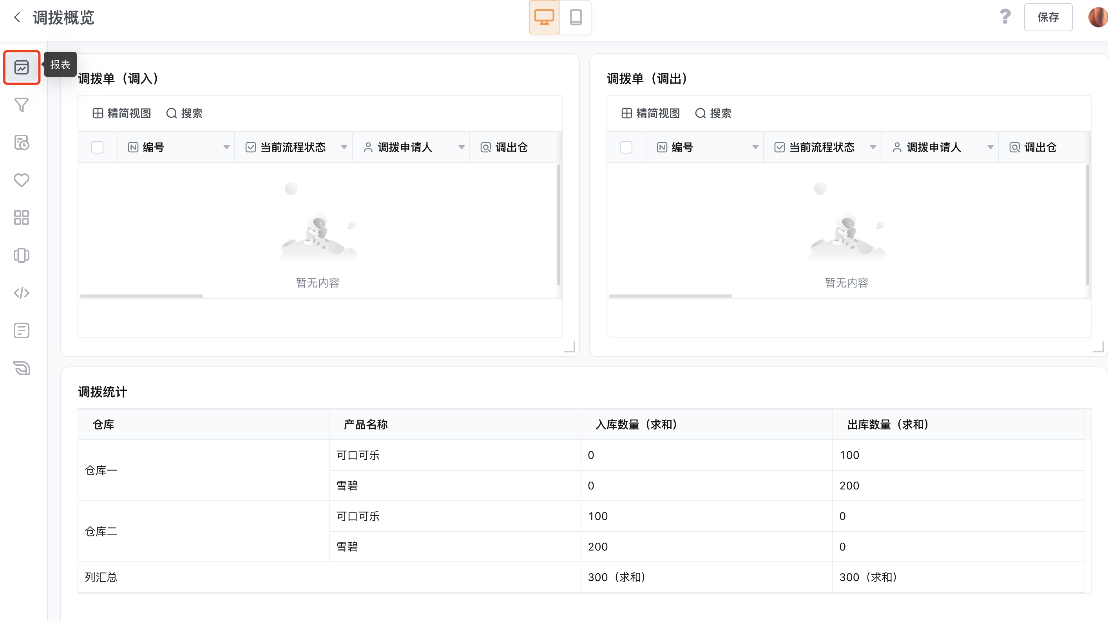Image resolution: width=1108 pixels, height=621 pixels.
Task: Expand 调拨申请人 column dropdown in 调出 table
Action: 990,147
